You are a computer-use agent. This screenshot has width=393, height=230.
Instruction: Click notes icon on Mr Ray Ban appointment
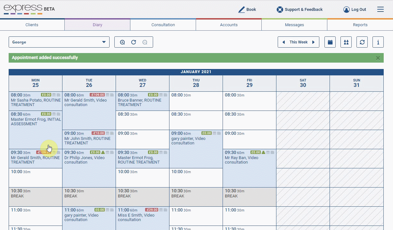click(268, 152)
